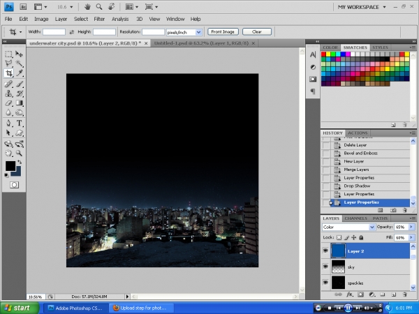
Task: Select the Pen tool
Action: (x=8, y=123)
